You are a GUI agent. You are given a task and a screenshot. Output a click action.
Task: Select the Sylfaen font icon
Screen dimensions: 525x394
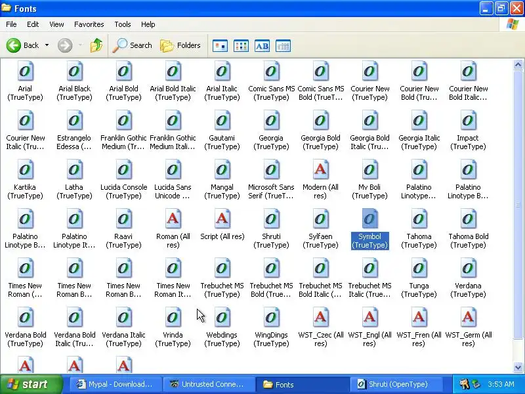(x=321, y=219)
